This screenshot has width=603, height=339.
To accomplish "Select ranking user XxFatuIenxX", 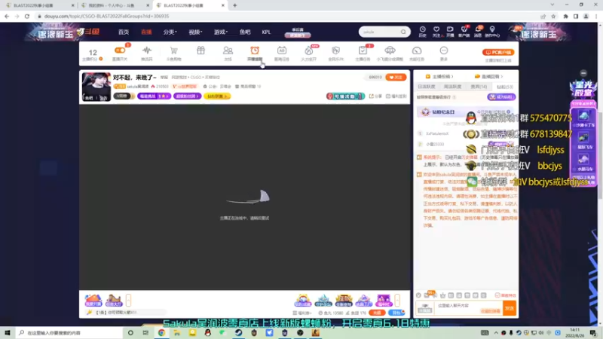I will [x=437, y=133].
